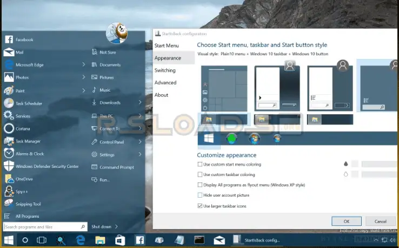Screen dimensions: 399x248
Task: Select the Windows 10 logo Start button style
Action: tap(208, 139)
